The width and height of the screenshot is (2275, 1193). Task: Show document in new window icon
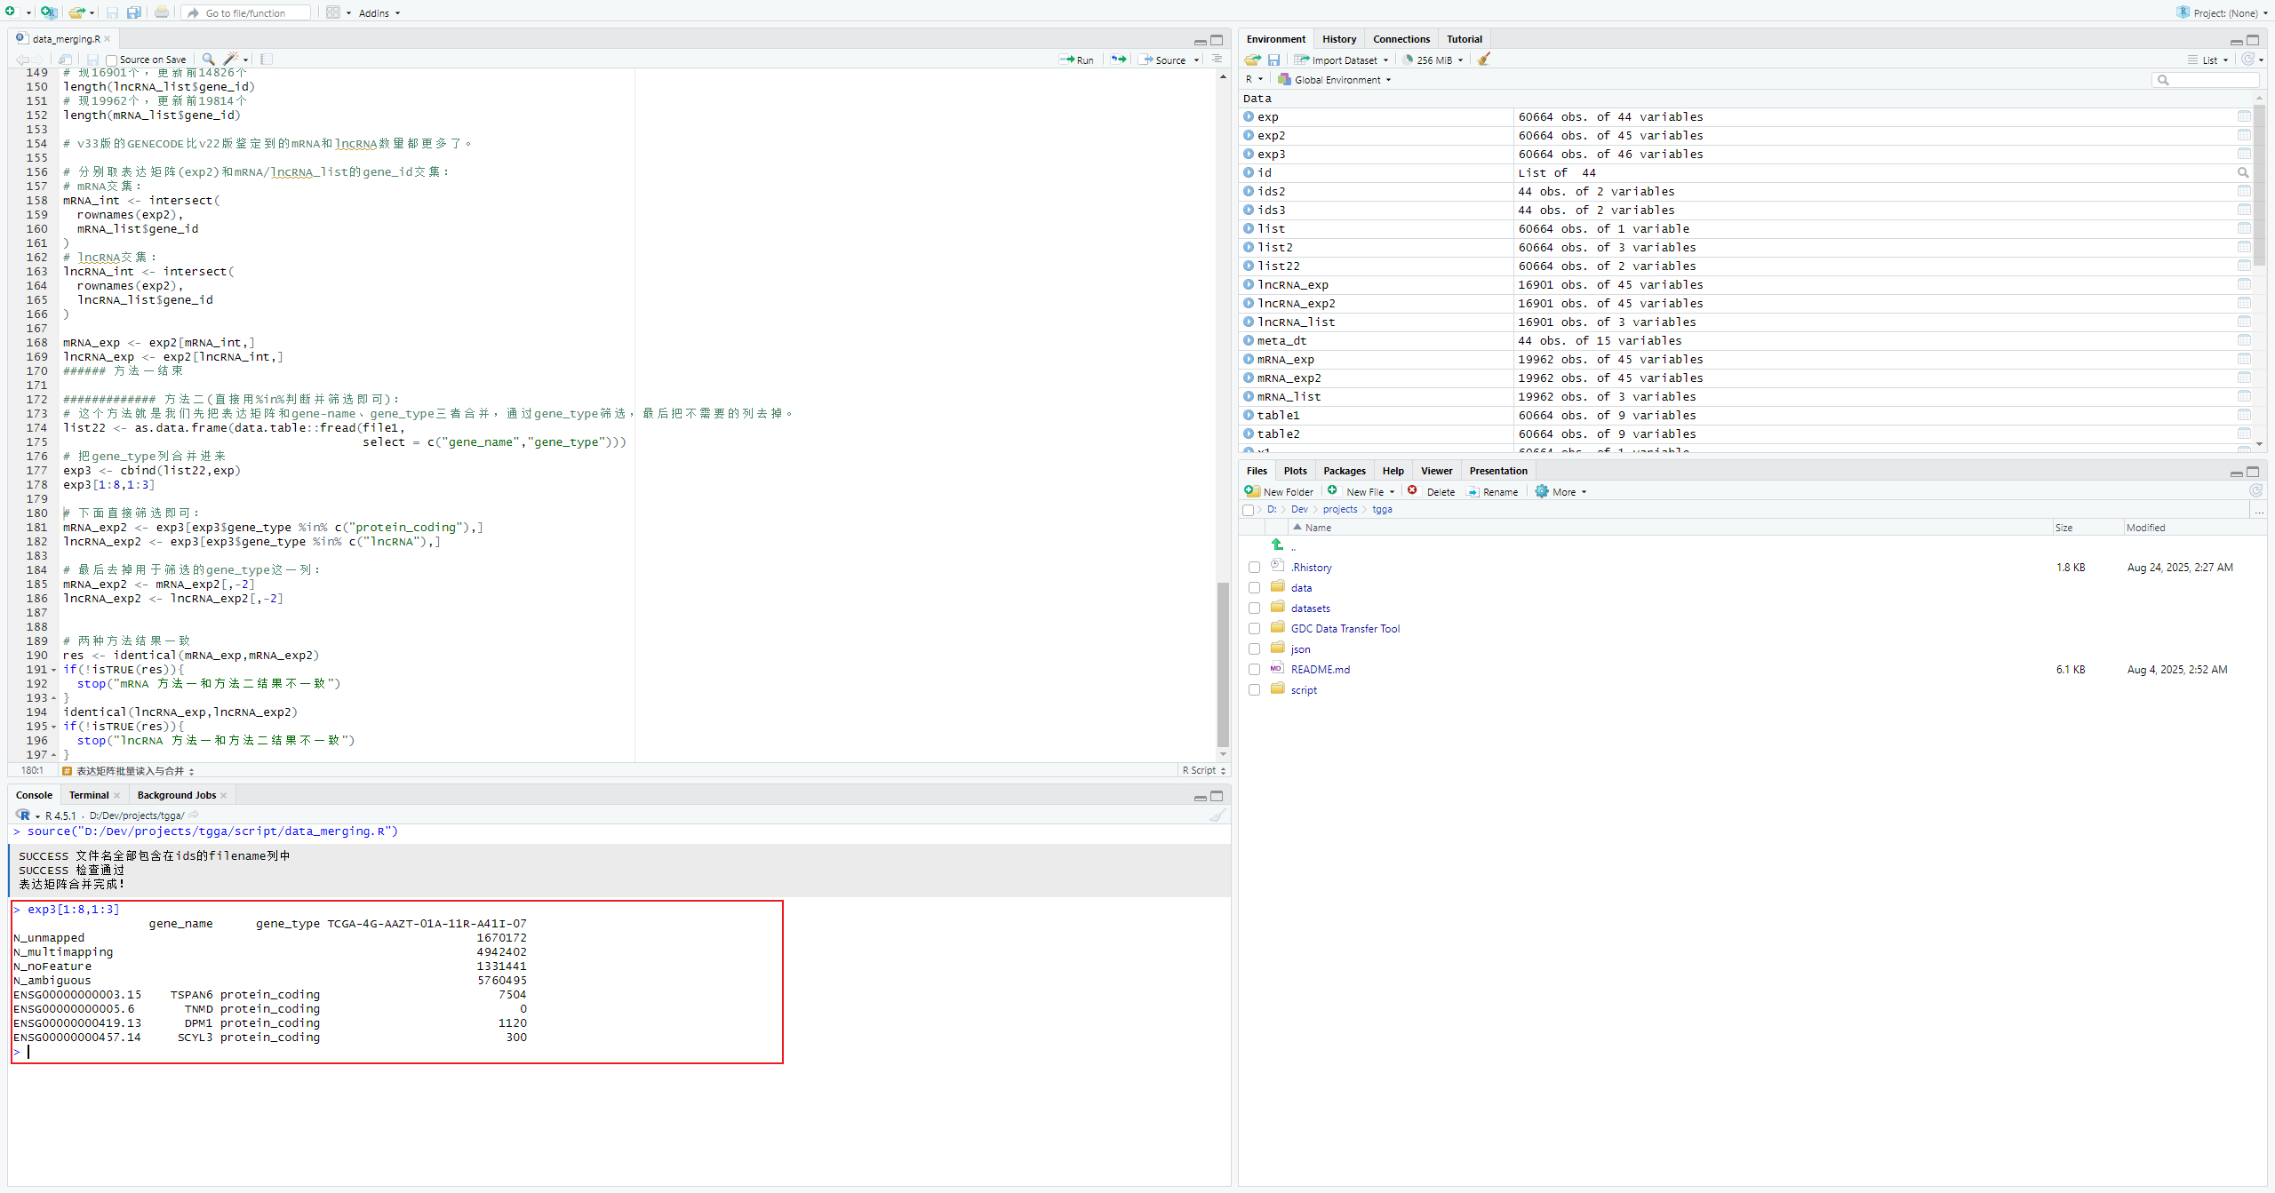tap(66, 60)
